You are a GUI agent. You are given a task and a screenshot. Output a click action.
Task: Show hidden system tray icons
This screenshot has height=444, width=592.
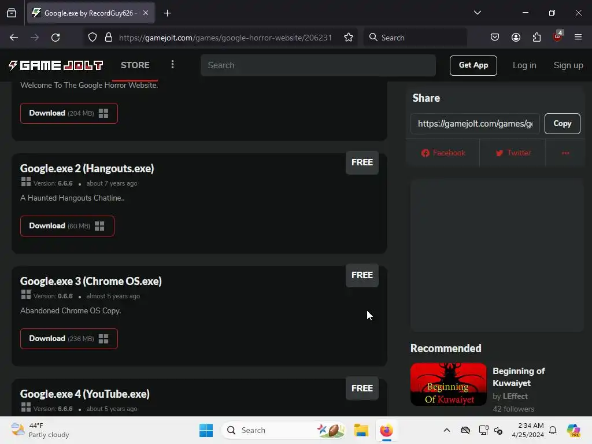[447, 430]
